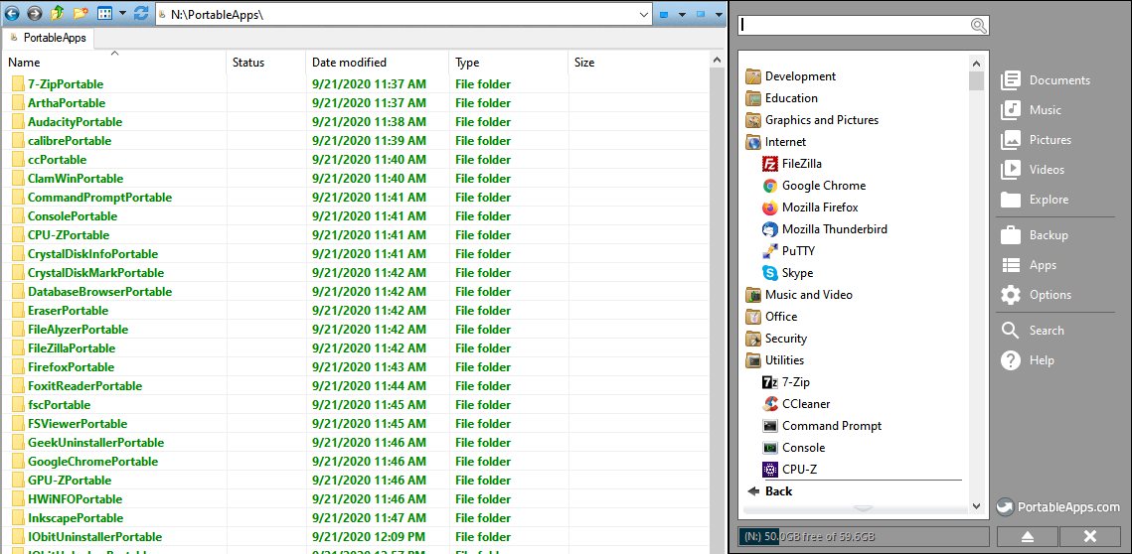The width and height of the screenshot is (1132, 554).
Task: Open the Documents folder shortcut
Action: 1046,80
